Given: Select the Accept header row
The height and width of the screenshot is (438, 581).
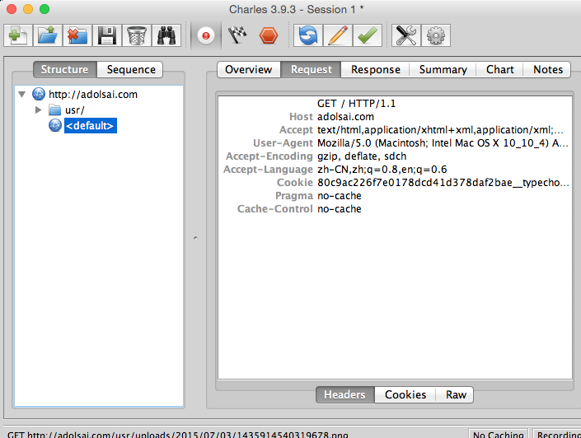Looking at the screenshot, I should tap(395, 130).
